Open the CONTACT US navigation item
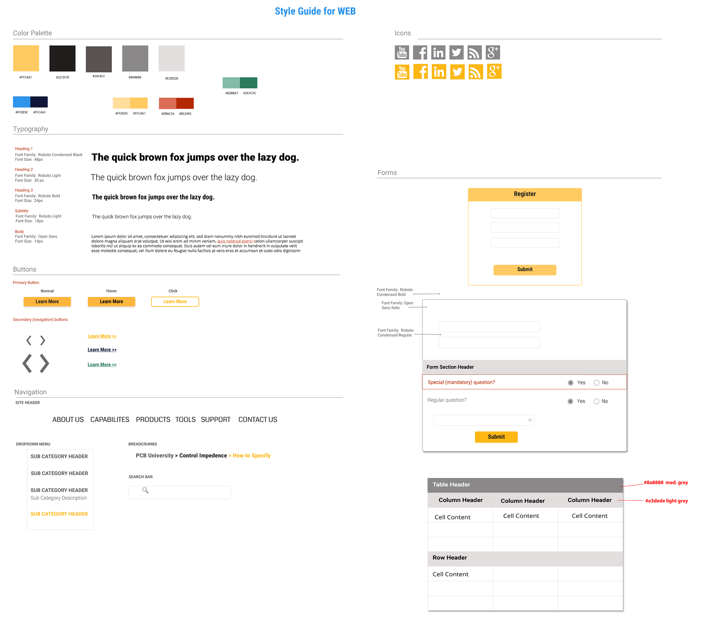Screen dimensions: 709x630 click(x=257, y=419)
